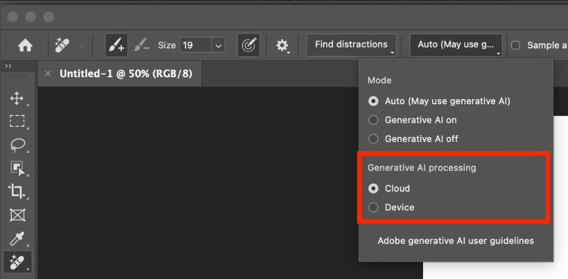Image resolution: width=568 pixels, height=279 pixels.
Task: Open the gear settings dropdown
Action: pyautogui.click(x=282, y=46)
